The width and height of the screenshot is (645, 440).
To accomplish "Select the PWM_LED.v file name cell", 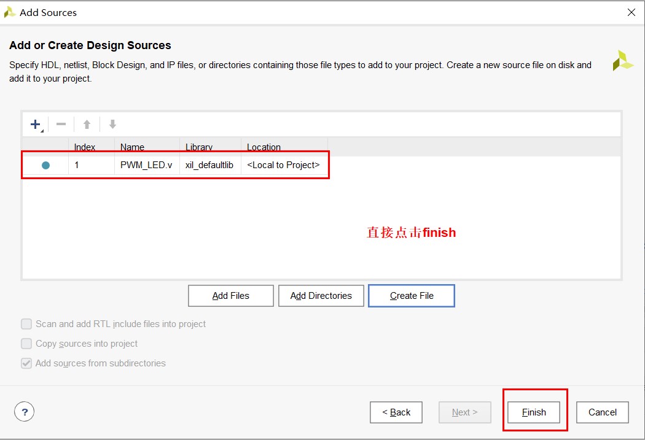I will pyautogui.click(x=146, y=165).
